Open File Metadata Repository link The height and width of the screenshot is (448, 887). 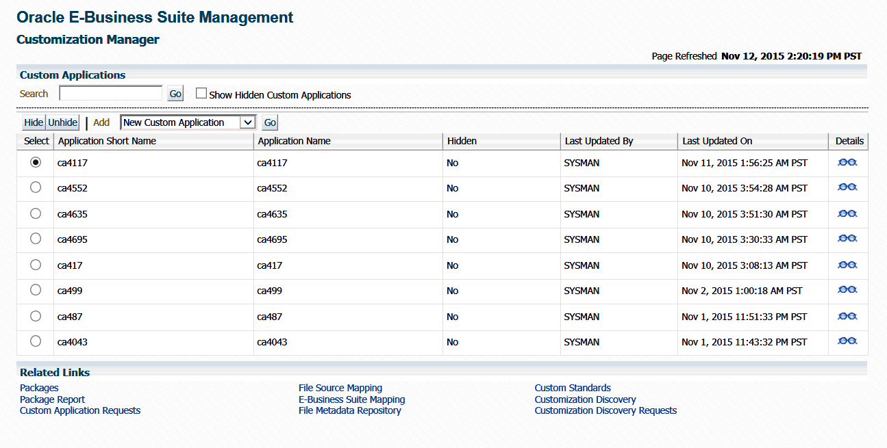pos(349,410)
